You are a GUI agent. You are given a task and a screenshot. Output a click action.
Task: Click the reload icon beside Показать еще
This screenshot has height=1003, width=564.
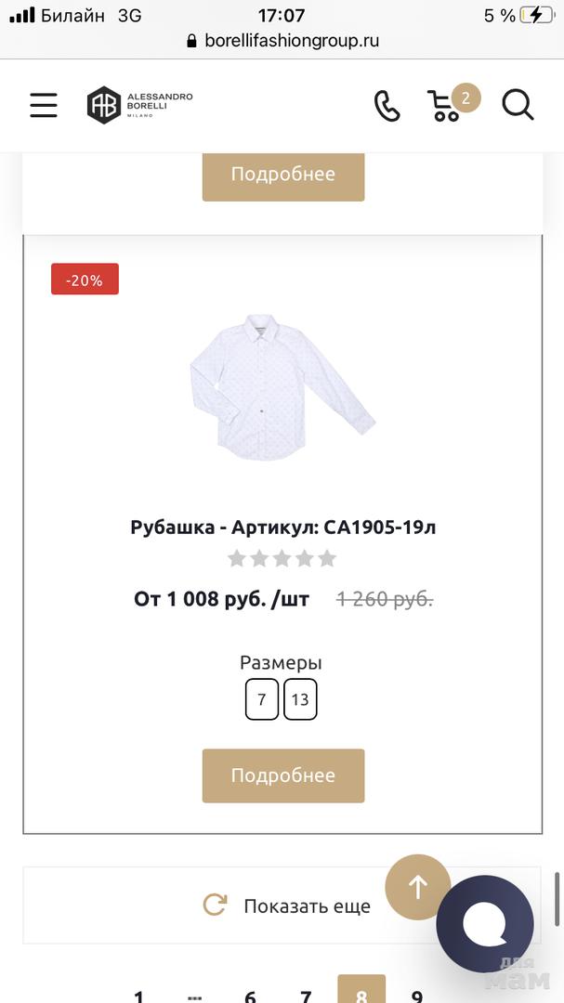click(x=215, y=905)
